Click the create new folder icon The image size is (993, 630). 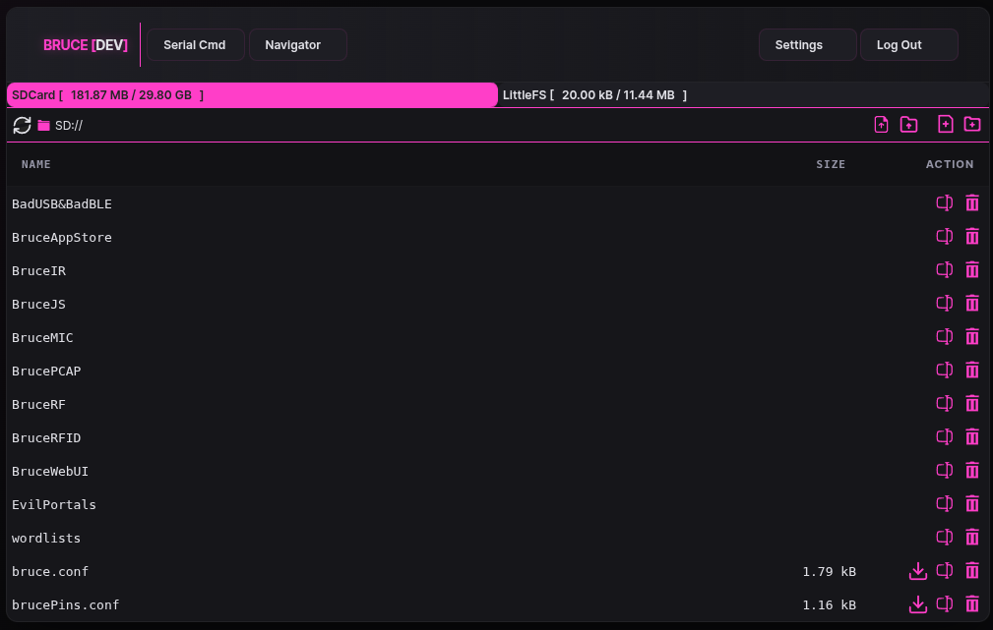pyautogui.click(x=972, y=124)
